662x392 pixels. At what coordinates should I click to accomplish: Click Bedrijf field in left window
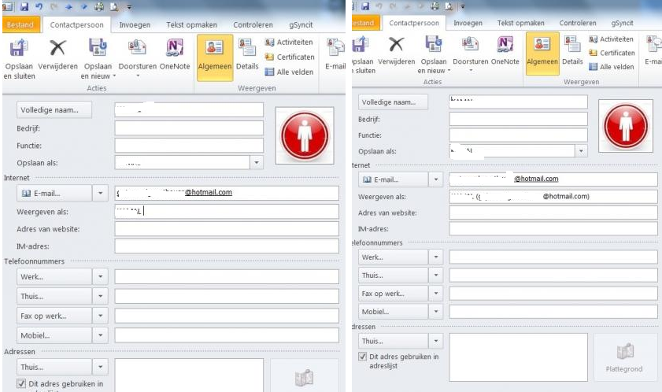coord(189,128)
